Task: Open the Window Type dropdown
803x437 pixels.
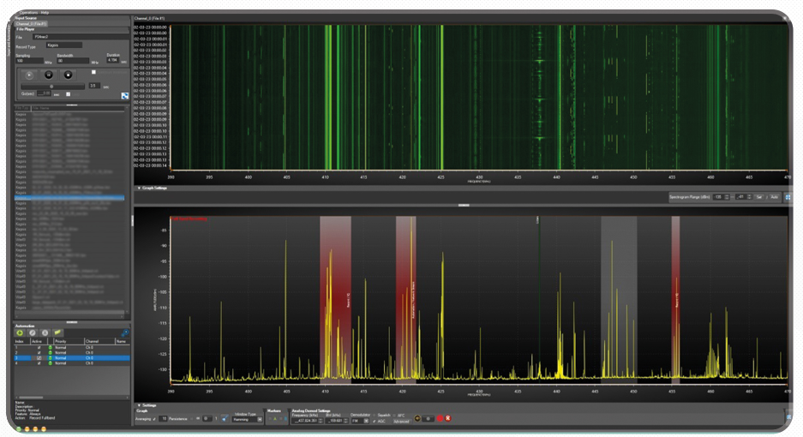Action: coord(248,419)
